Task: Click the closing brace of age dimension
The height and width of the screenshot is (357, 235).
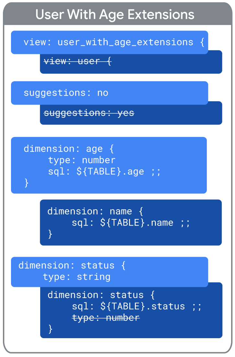Action: 26,183
